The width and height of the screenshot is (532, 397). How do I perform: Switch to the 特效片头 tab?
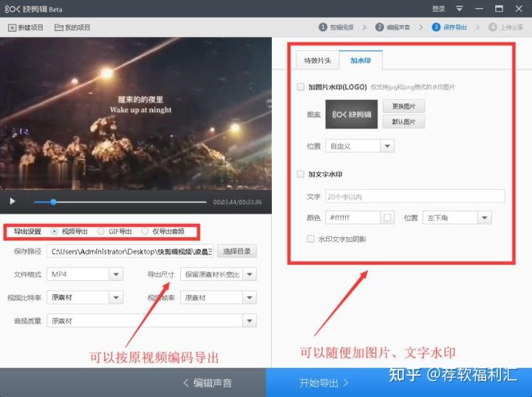point(317,61)
